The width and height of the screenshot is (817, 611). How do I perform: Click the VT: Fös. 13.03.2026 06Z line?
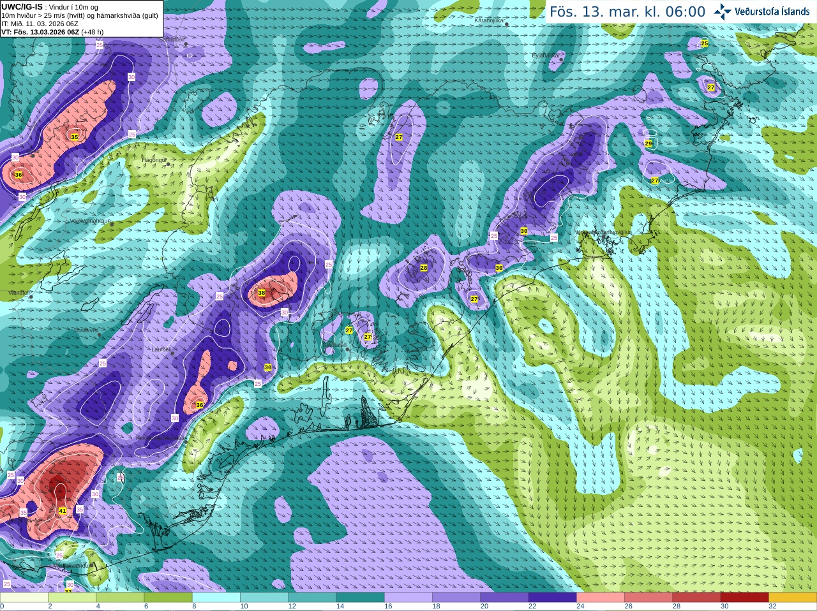[x=40, y=32]
